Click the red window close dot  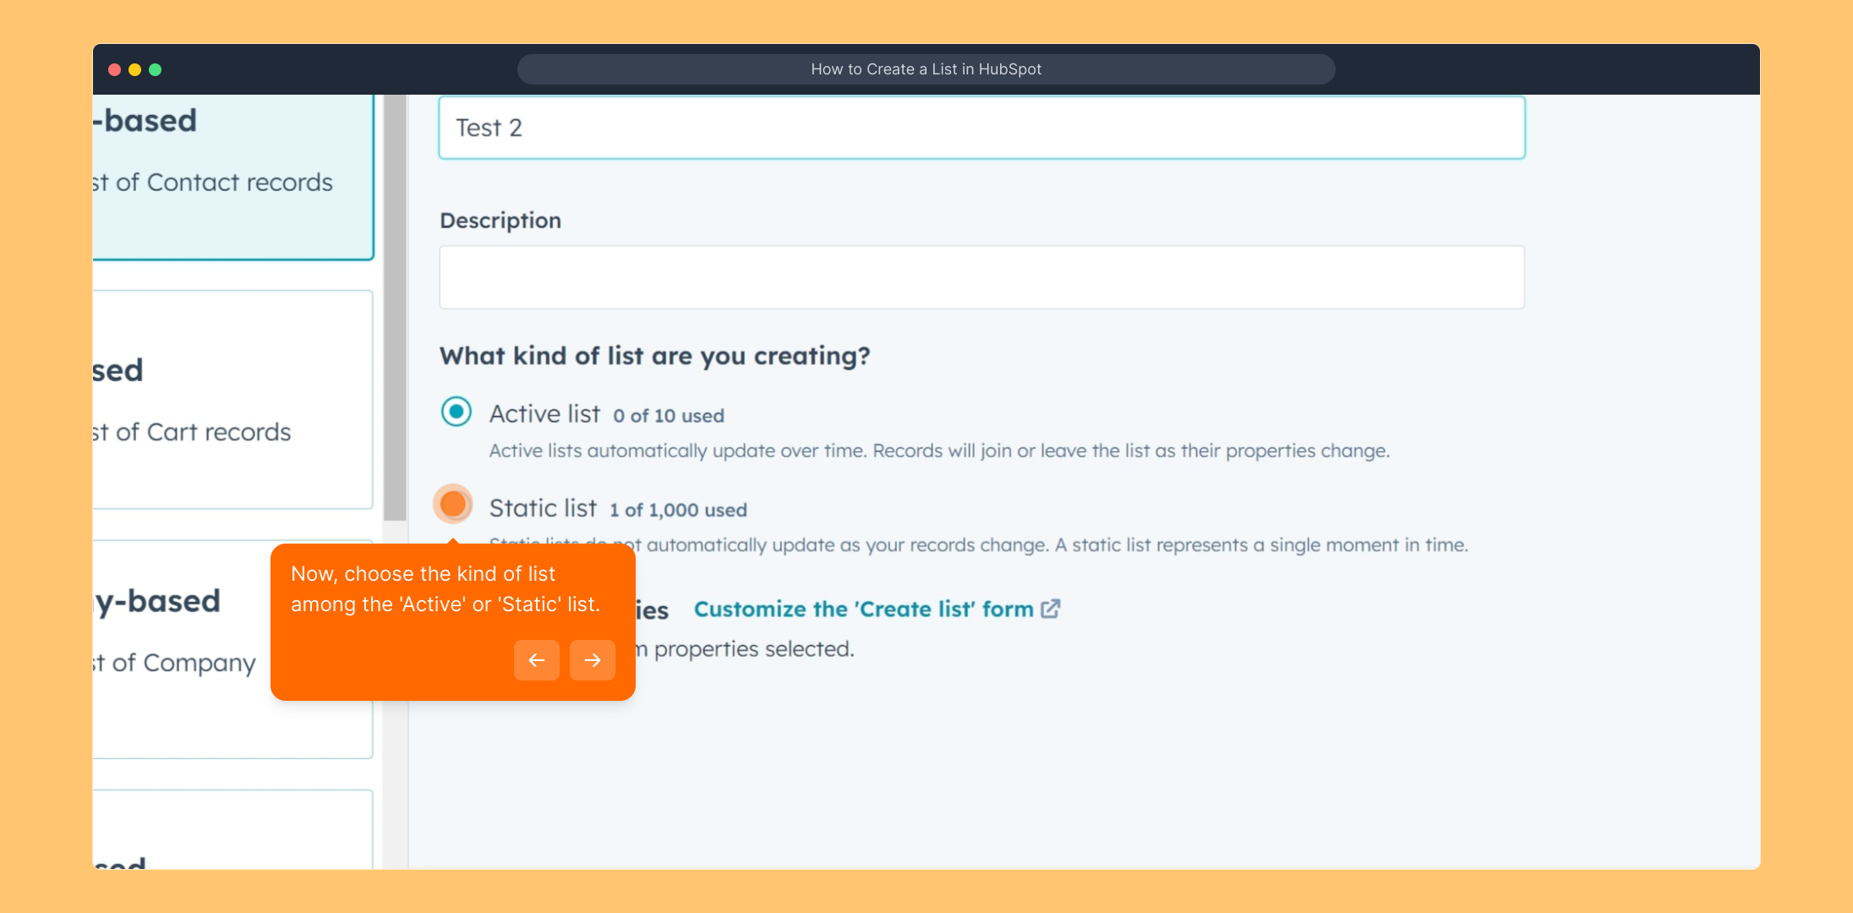click(x=114, y=69)
